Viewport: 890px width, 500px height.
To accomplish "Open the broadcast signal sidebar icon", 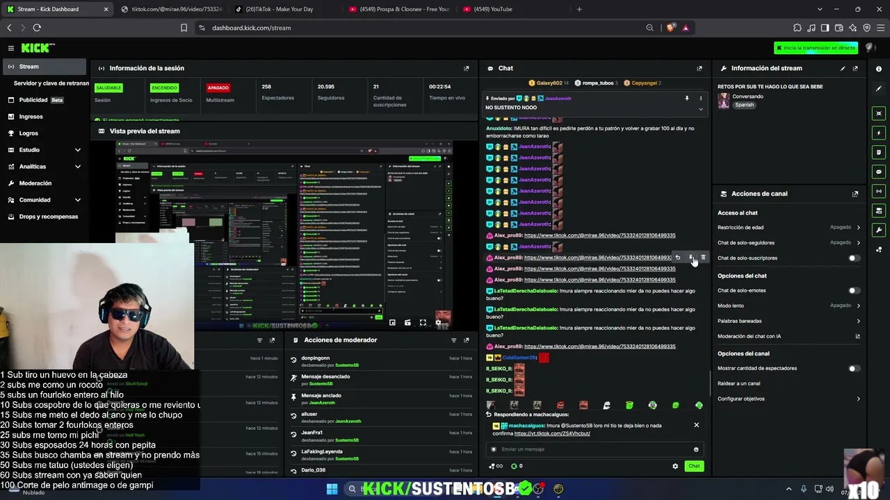I will point(879,191).
